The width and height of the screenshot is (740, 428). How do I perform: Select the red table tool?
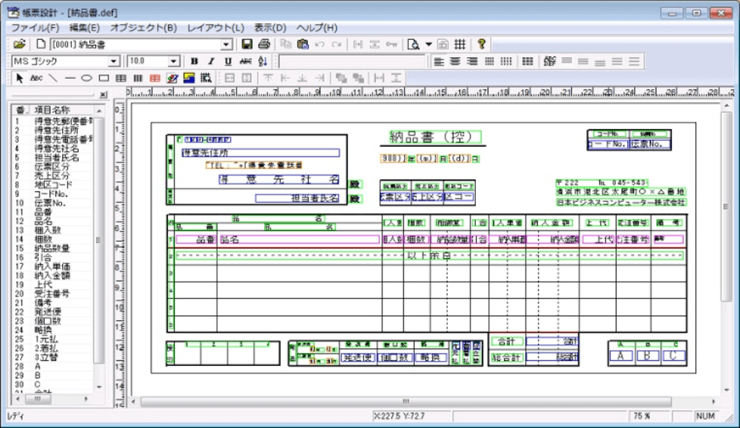click(x=154, y=78)
